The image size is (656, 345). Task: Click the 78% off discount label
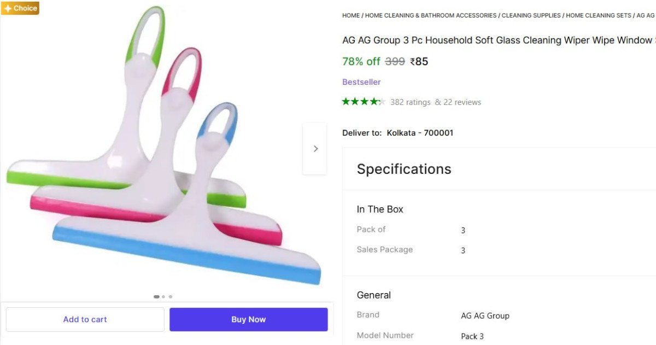(x=361, y=62)
